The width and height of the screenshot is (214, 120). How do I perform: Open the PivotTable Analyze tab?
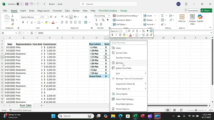pos(108,11)
